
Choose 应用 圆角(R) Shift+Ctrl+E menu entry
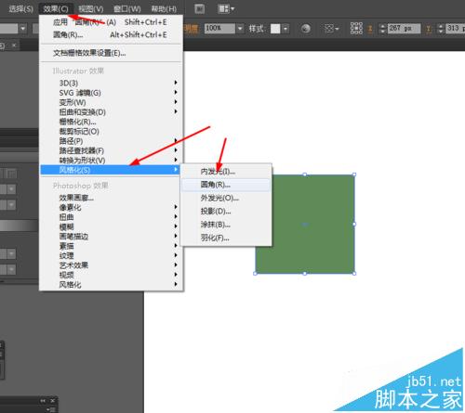110,22
